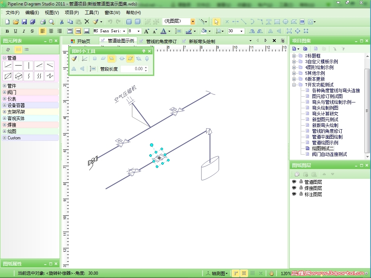The height and width of the screenshot is (278, 371).
Task: Switch to the 管线的角度修订 tab
Action: 158,41
